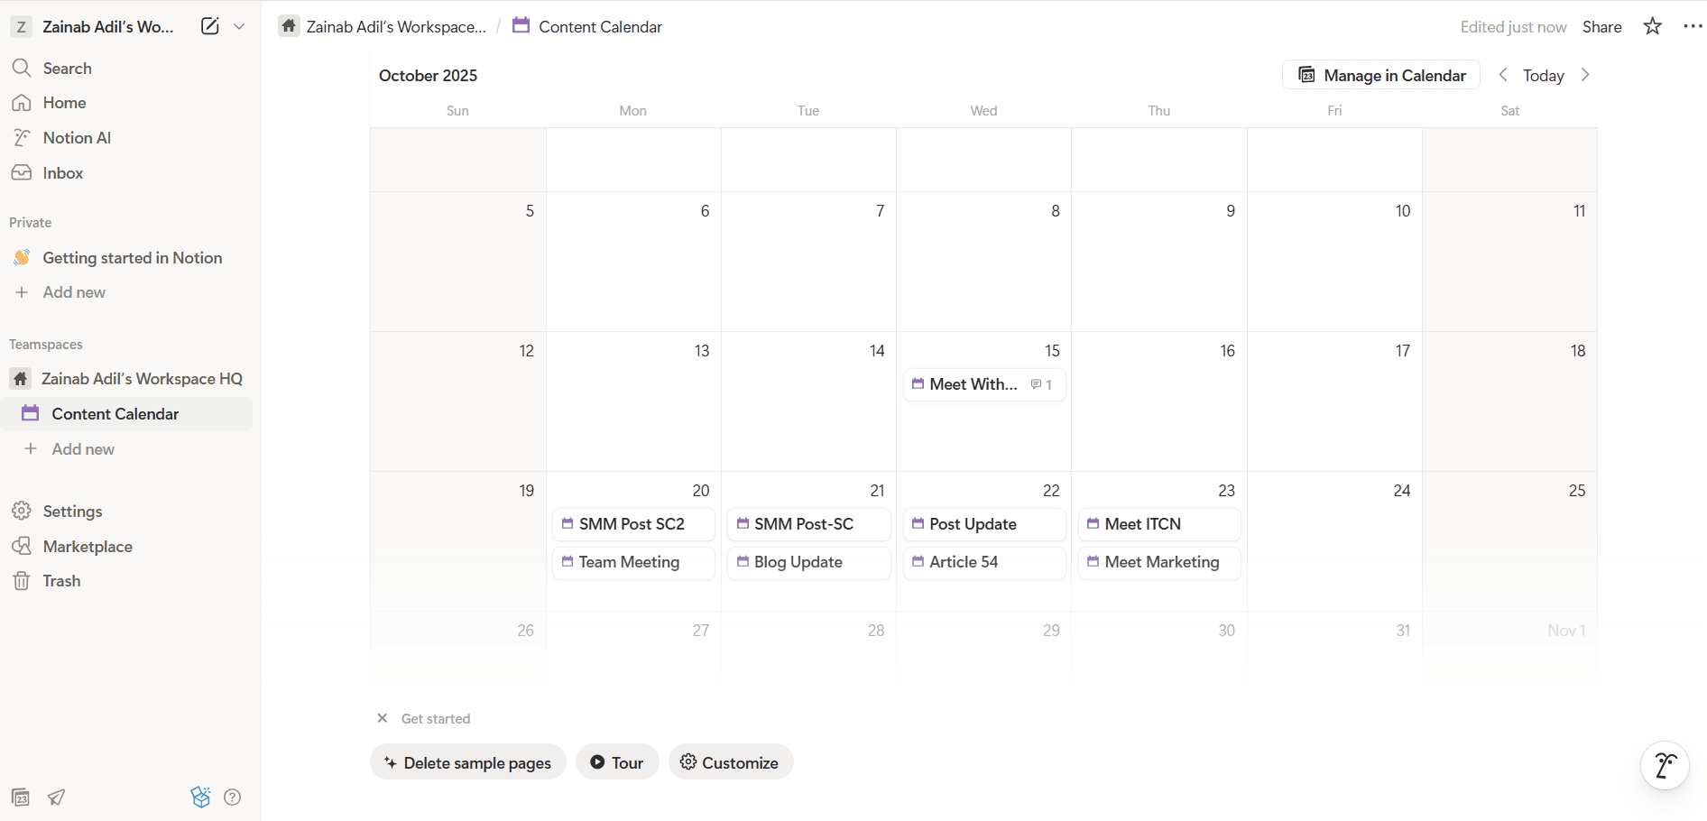This screenshot has height=821, width=1707.
Task: Open the three-dot page options menu
Action: [1692, 26]
